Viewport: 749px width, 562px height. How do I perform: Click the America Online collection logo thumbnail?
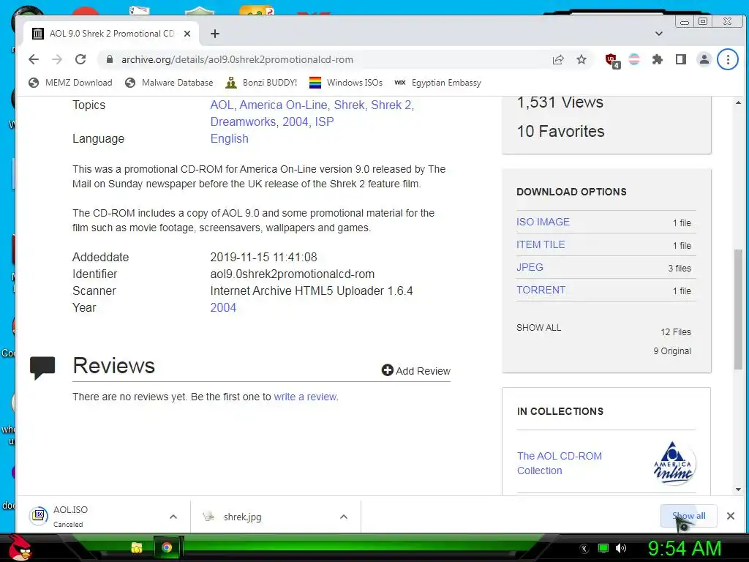pyautogui.click(x=674, y=463)
